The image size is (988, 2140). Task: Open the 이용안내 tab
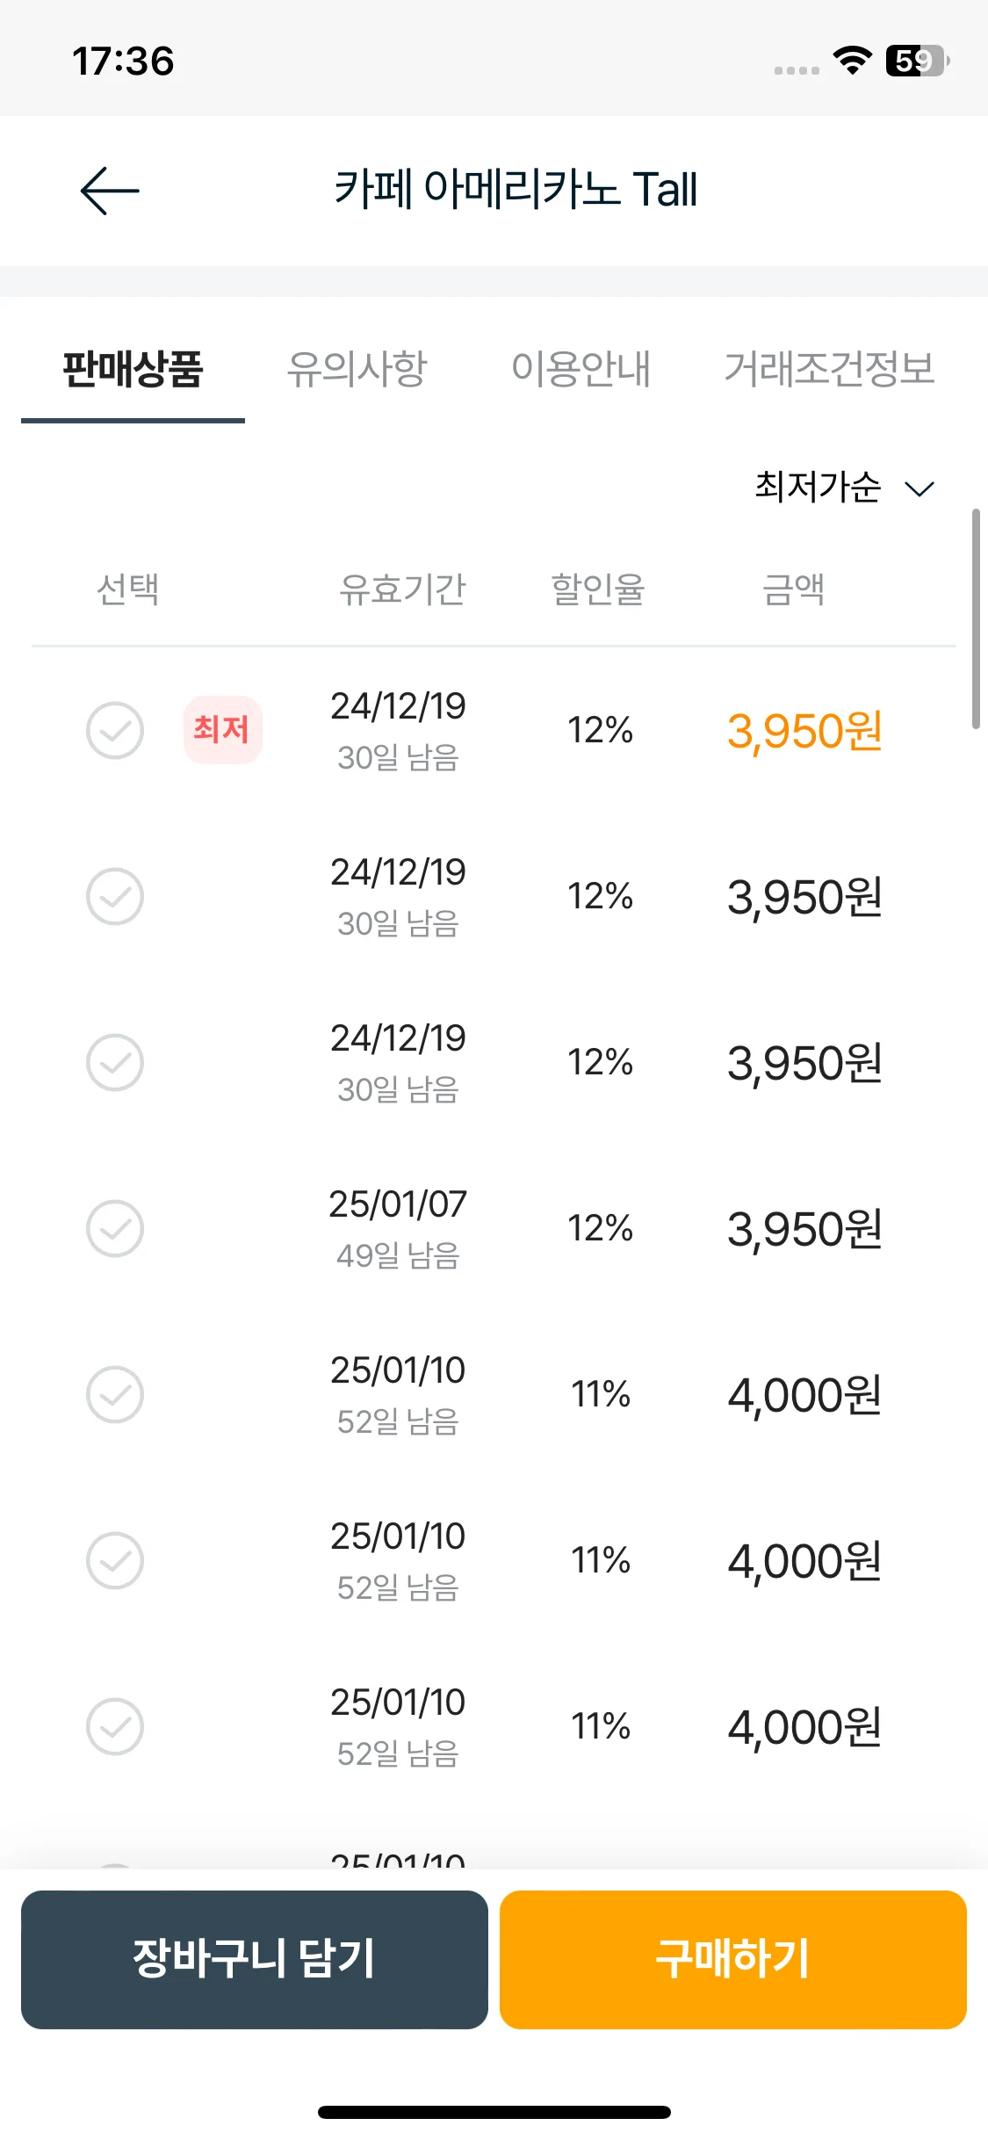coord(581,368)
